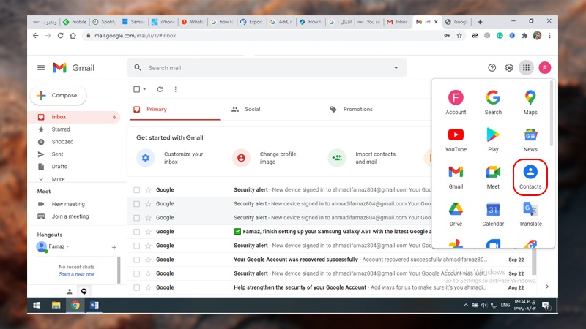Open Contacts from the Google apps panel

click(x=530, y=177)
